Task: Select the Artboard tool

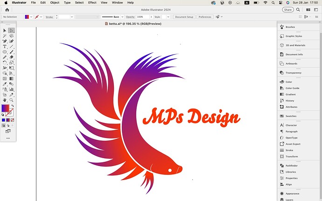Action: tap(5, 95)
